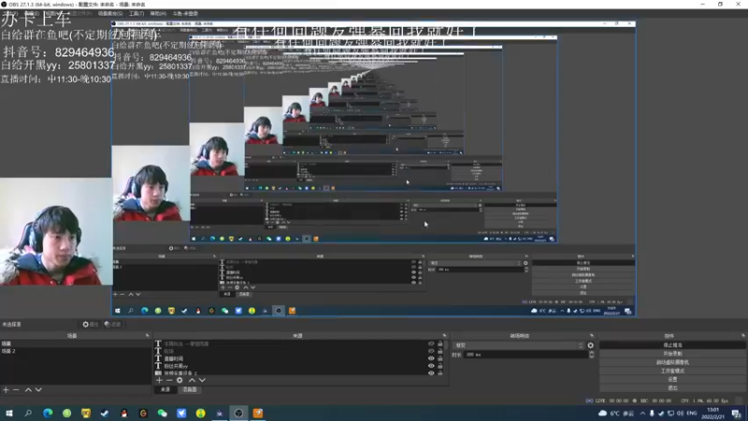Move scene down with the down arrow

(38, 390)
